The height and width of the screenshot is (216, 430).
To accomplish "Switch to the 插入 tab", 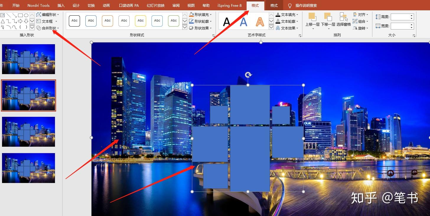I will click(x=61, y=6).
